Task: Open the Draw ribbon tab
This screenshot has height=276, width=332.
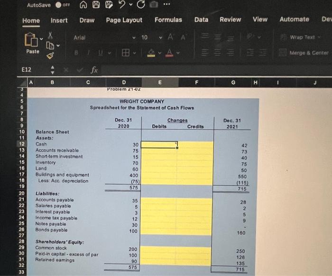Action: 87,20
